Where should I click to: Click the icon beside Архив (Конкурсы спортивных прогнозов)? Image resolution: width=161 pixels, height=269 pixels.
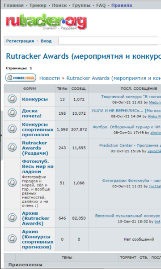coord(12,239)
